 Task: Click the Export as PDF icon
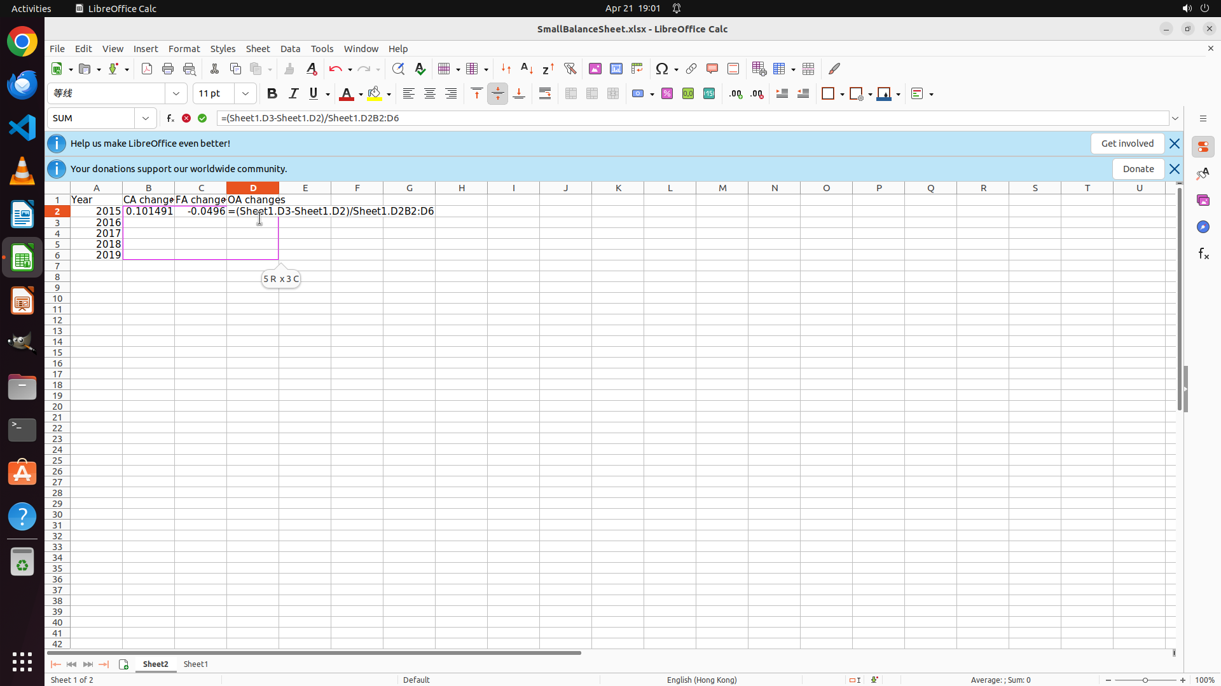pos(147,69)
